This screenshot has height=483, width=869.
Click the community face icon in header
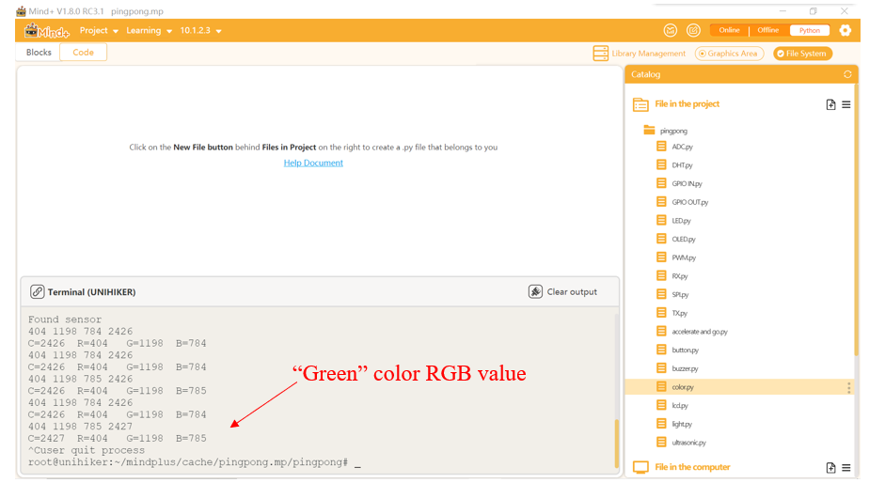tap(670, 30)
